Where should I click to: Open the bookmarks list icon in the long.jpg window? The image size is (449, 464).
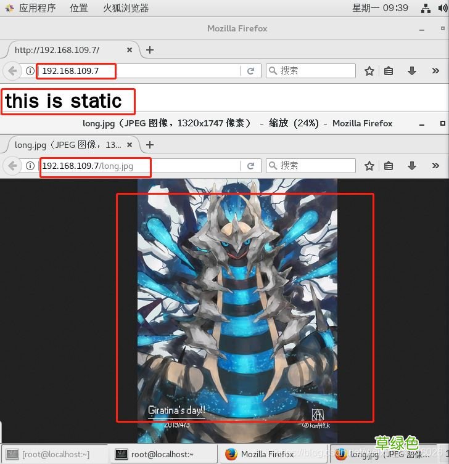[x=389, y=166]
